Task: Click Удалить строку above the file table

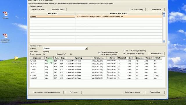Action: [x=137, y=9]
